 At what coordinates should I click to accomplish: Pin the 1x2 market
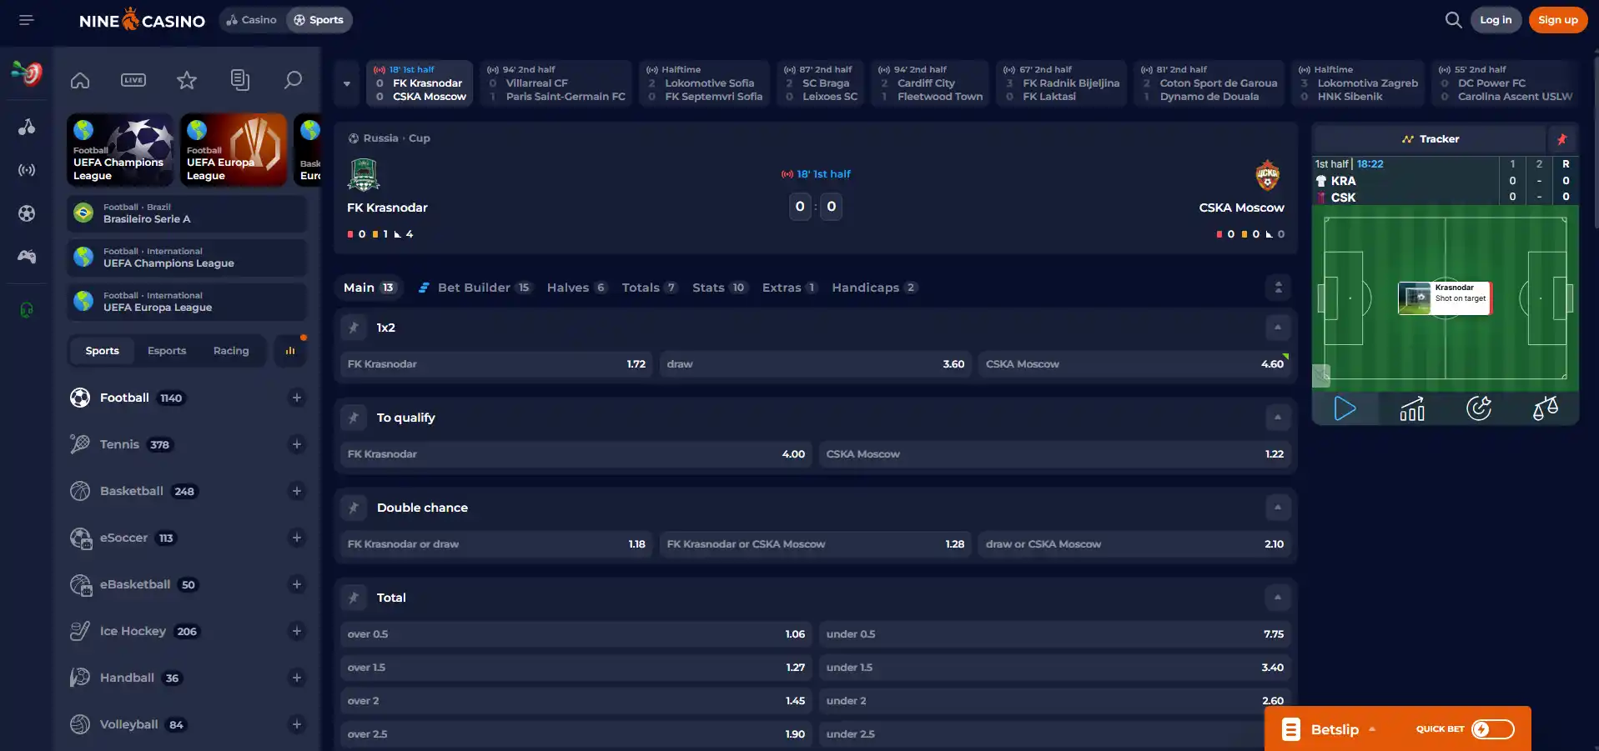pyautogui.click(x=354, y=328)
